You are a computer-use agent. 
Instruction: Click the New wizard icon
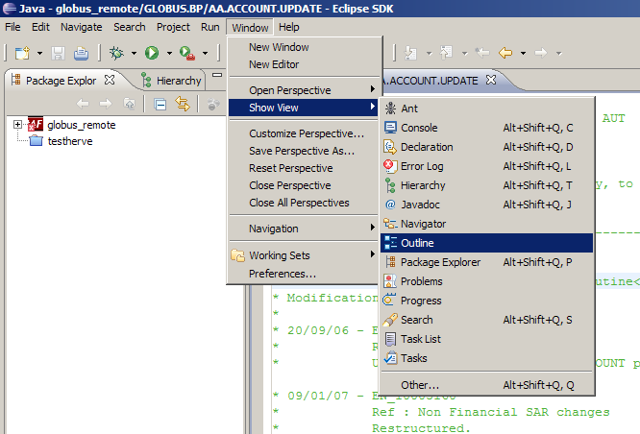[x=19, y=53]
